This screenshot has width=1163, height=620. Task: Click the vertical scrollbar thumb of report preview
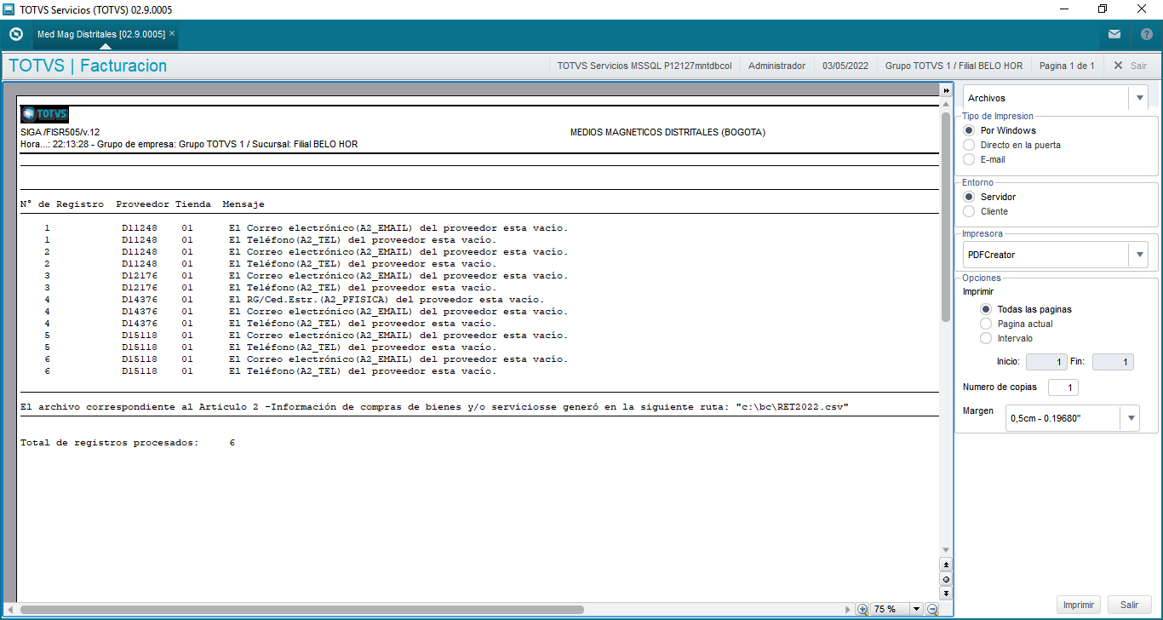(946, 217)
